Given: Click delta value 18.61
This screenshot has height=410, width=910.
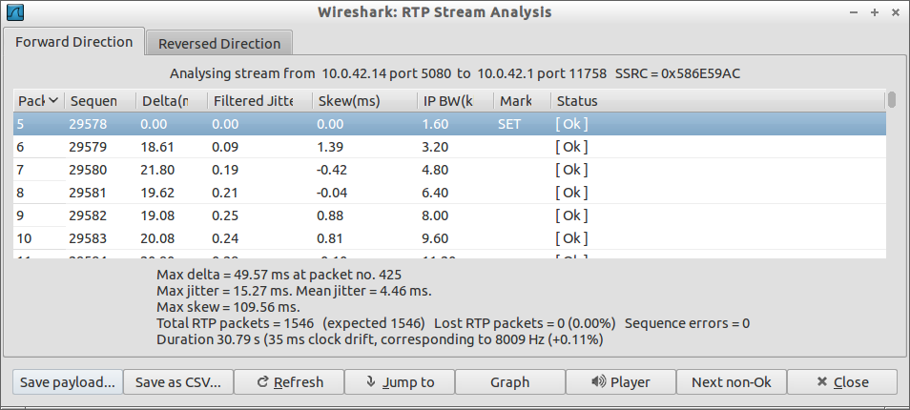Looking at the screenshot, I should [157, 147].
